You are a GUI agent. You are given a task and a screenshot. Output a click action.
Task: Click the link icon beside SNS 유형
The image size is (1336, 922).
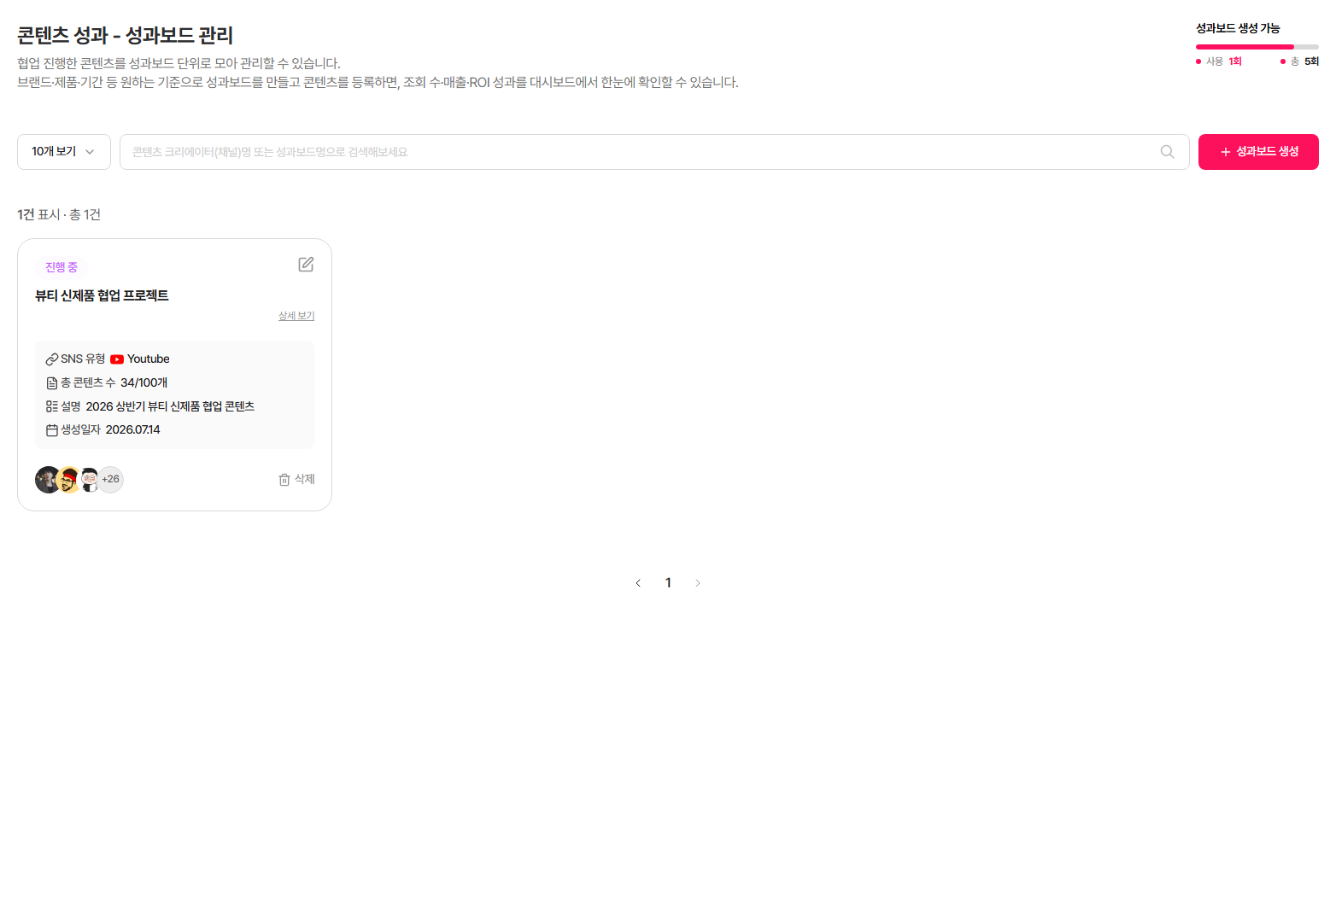52,359
